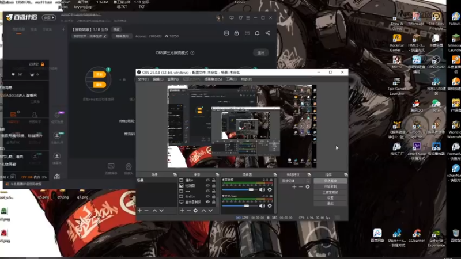This screenshot has height=259, width=461.
Task: Open GeForce Experience desktop icon
Action: coord(436,238)
